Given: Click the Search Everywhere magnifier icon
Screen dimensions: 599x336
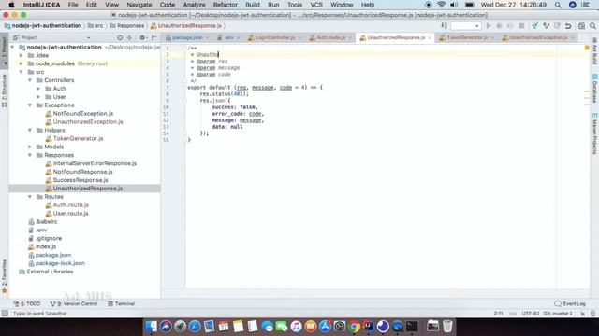Looking at the screenshot, I should [x=592, y=26].
